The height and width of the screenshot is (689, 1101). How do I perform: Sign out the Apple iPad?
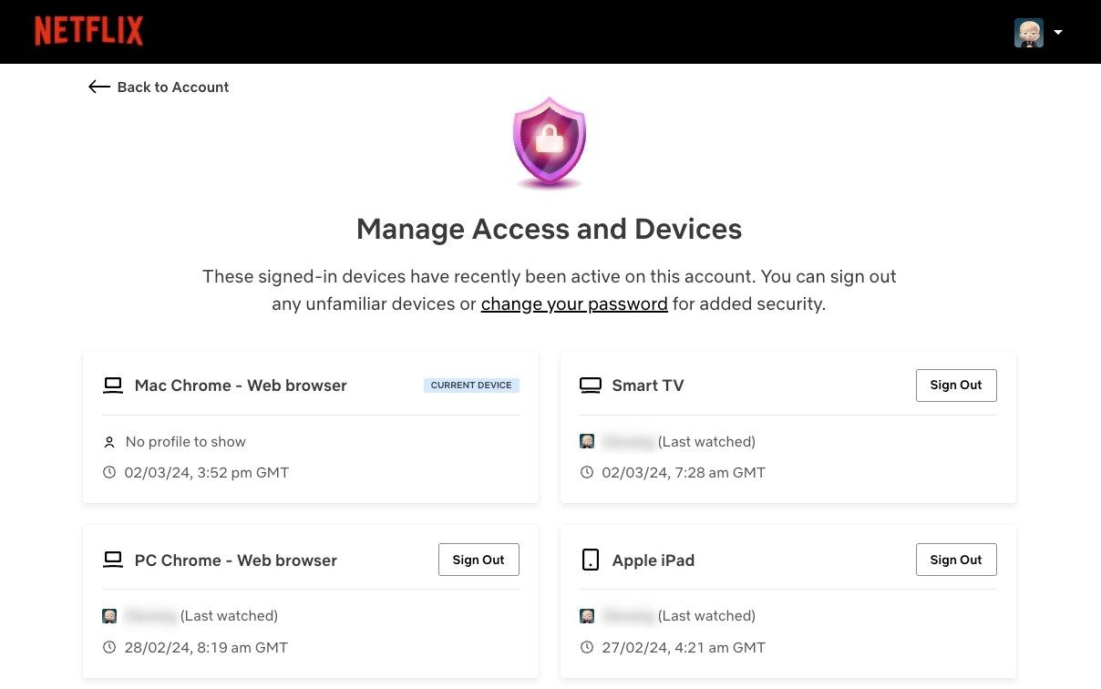955,560
